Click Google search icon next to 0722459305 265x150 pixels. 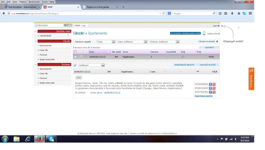click(210, 84)
